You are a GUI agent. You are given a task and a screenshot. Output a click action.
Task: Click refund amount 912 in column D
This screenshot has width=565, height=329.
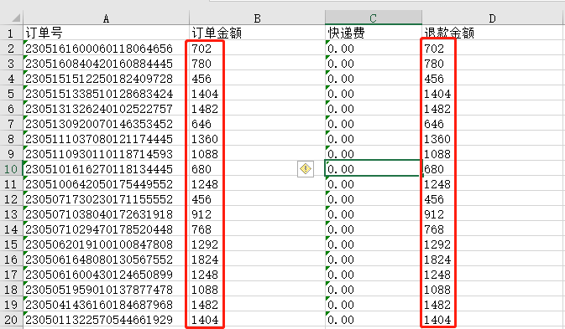click(492, 214)
